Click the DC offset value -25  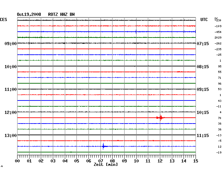(219, 55)
